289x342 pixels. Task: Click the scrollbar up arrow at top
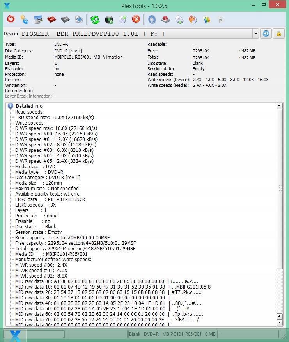pyautogui.click(x=279, y=106)
